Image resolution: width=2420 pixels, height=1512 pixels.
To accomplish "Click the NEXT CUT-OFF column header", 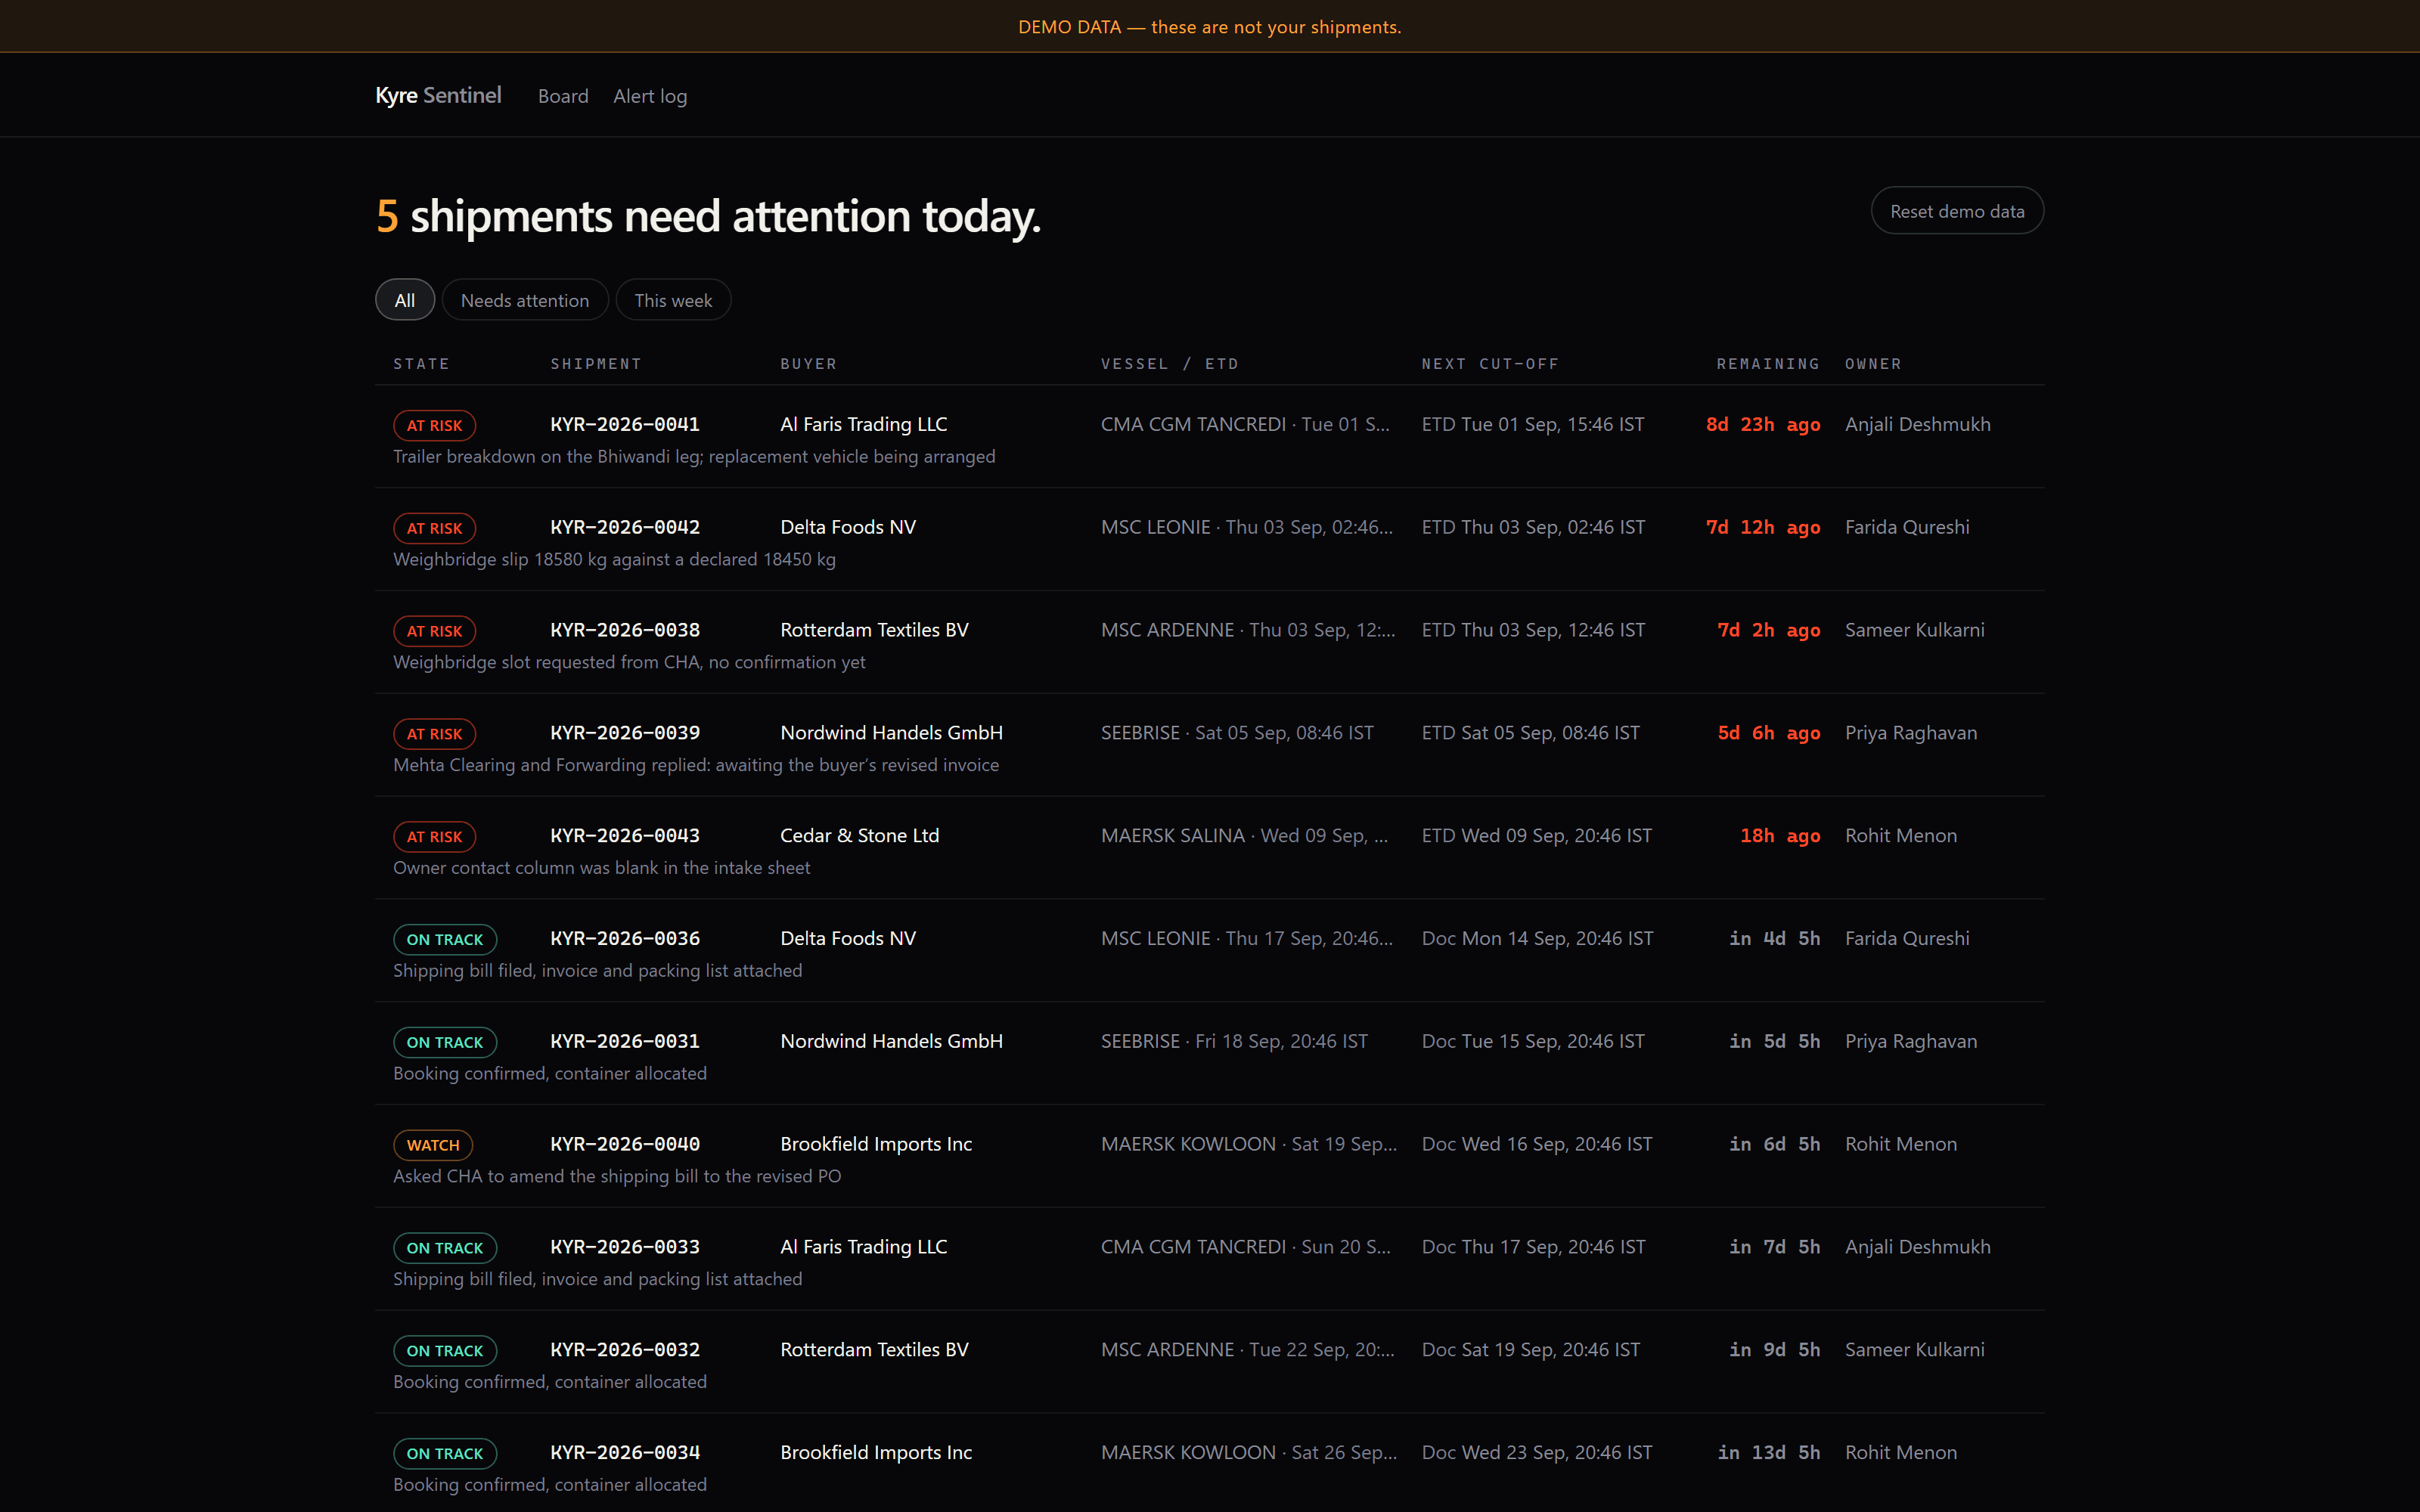I will click(1490, 364).
